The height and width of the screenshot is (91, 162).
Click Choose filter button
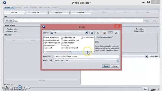coord(9,21)
